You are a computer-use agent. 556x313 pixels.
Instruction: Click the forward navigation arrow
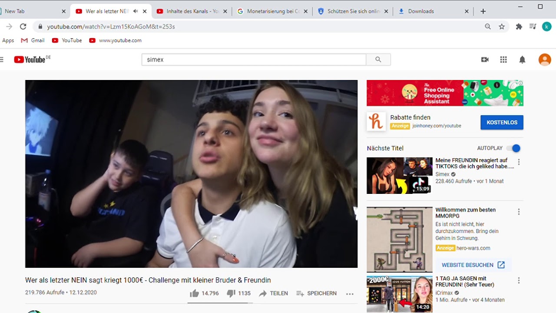point(9,27)
